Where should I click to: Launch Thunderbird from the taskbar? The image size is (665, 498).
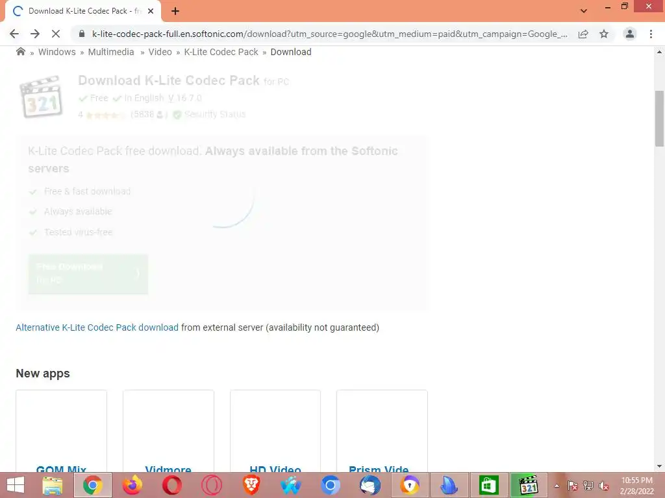(x=370, y=485)
